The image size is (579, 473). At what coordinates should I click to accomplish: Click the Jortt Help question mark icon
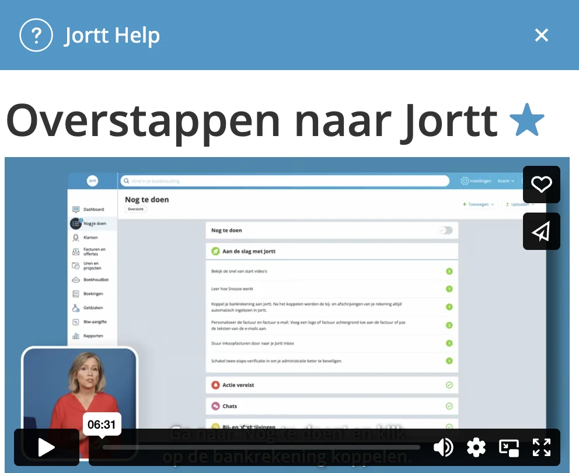pyautogui.click(x=36, y=35)
